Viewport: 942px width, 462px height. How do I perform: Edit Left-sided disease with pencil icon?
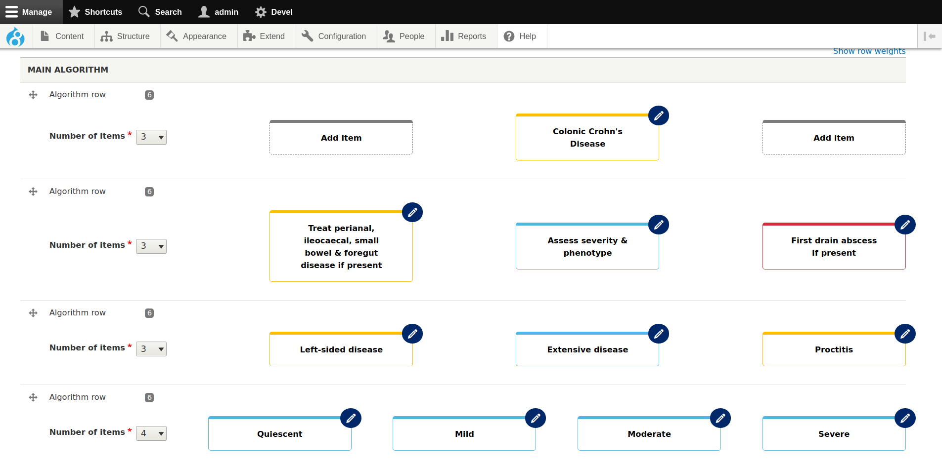(412, 334)
